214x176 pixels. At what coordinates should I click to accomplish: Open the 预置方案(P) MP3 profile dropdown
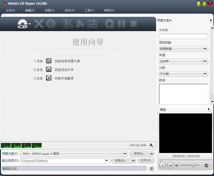pyautogui.click(x=74, y=154)
